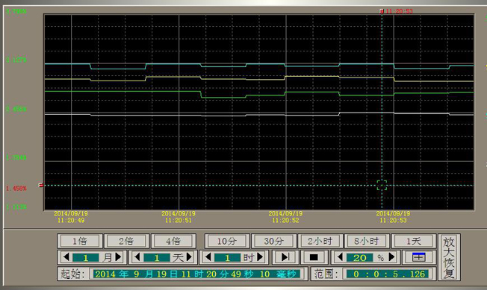Click the 放大恢复 zoom restore button

point(449,257)
